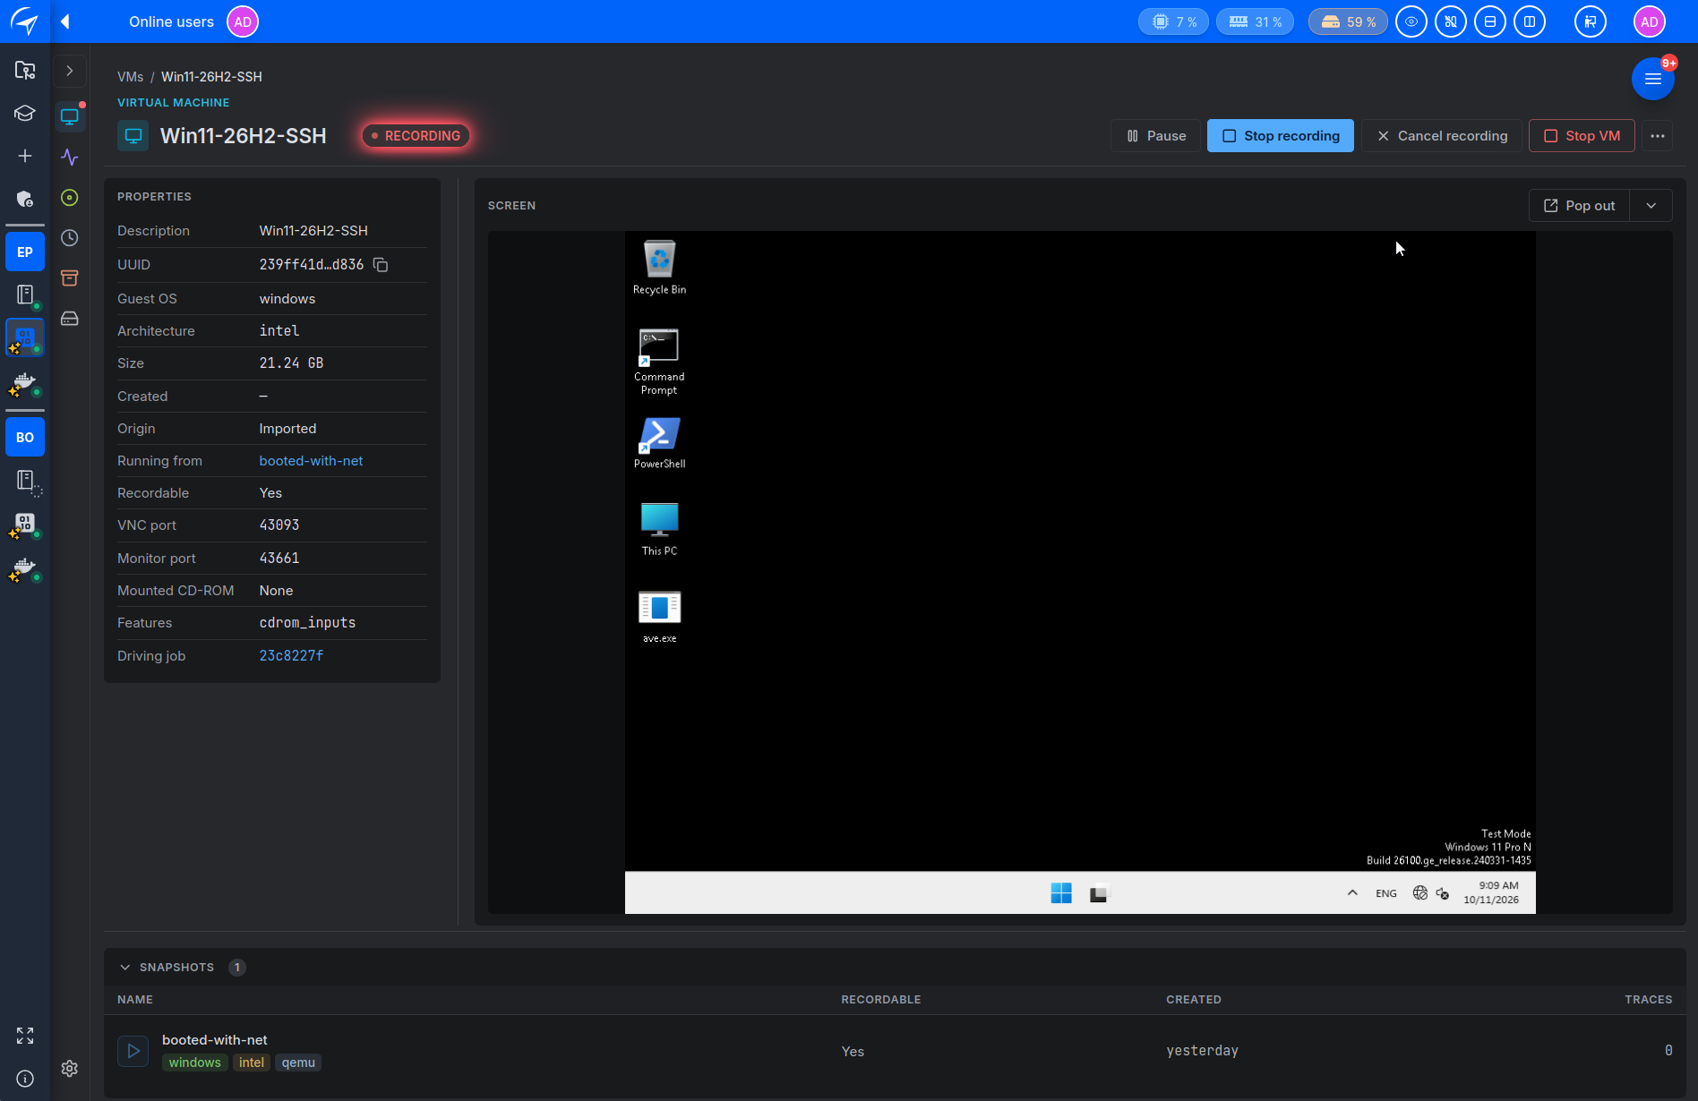Open the AD user account avatar
The width and height of the screenshot is (1698, 1101).
[x=1650, y=21]
